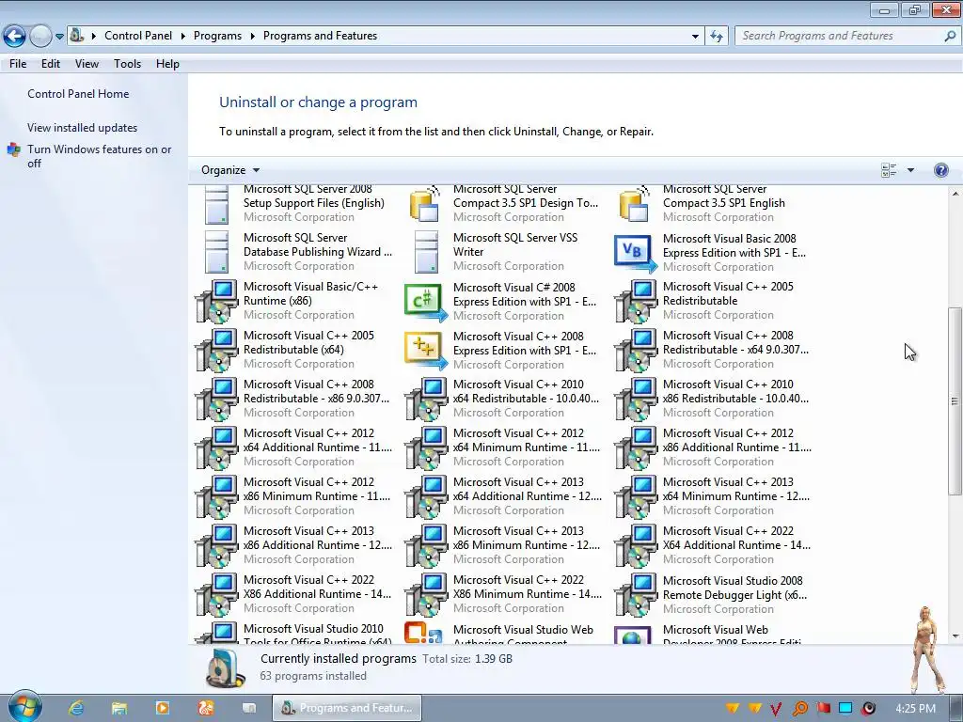The height and width of the screenshot is (722, 963).
Task: Expand the view options dropdown arrow
Action: [910, 170]
